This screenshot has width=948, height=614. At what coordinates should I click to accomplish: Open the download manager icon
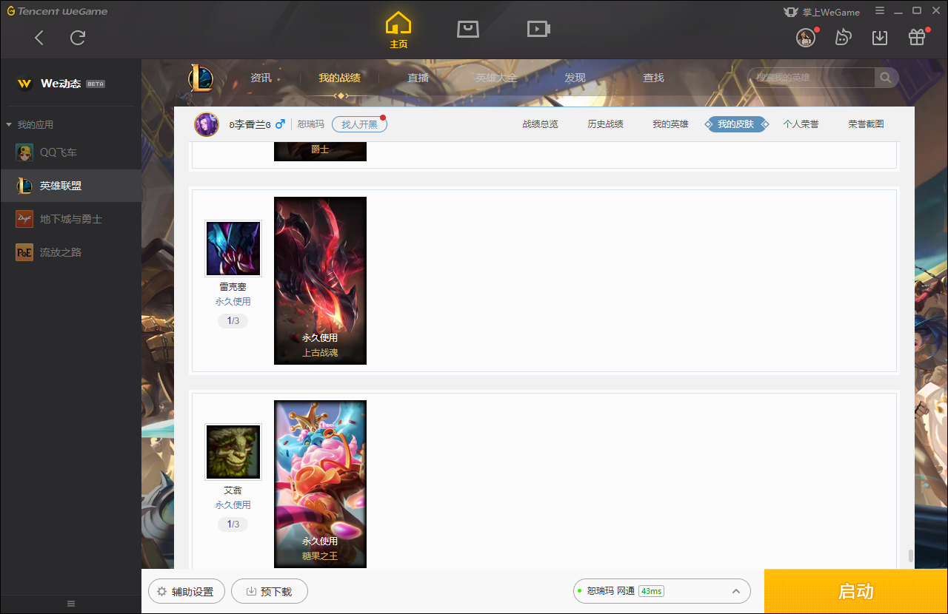pyautogui.click(x=880, y=38)
